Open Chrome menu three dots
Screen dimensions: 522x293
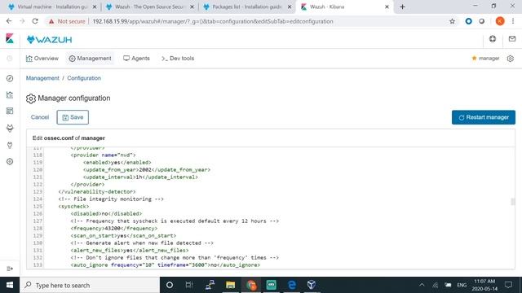[513, 21]
